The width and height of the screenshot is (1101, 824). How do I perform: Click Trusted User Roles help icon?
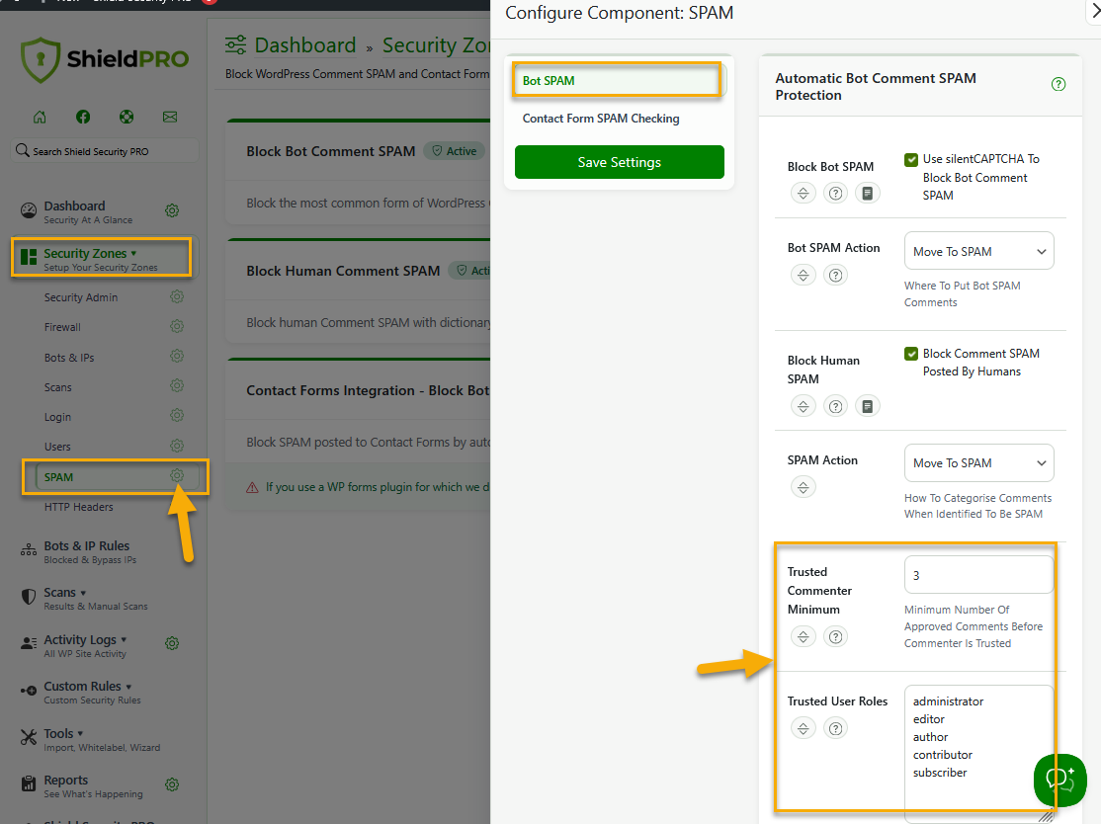tap(835, 728)
